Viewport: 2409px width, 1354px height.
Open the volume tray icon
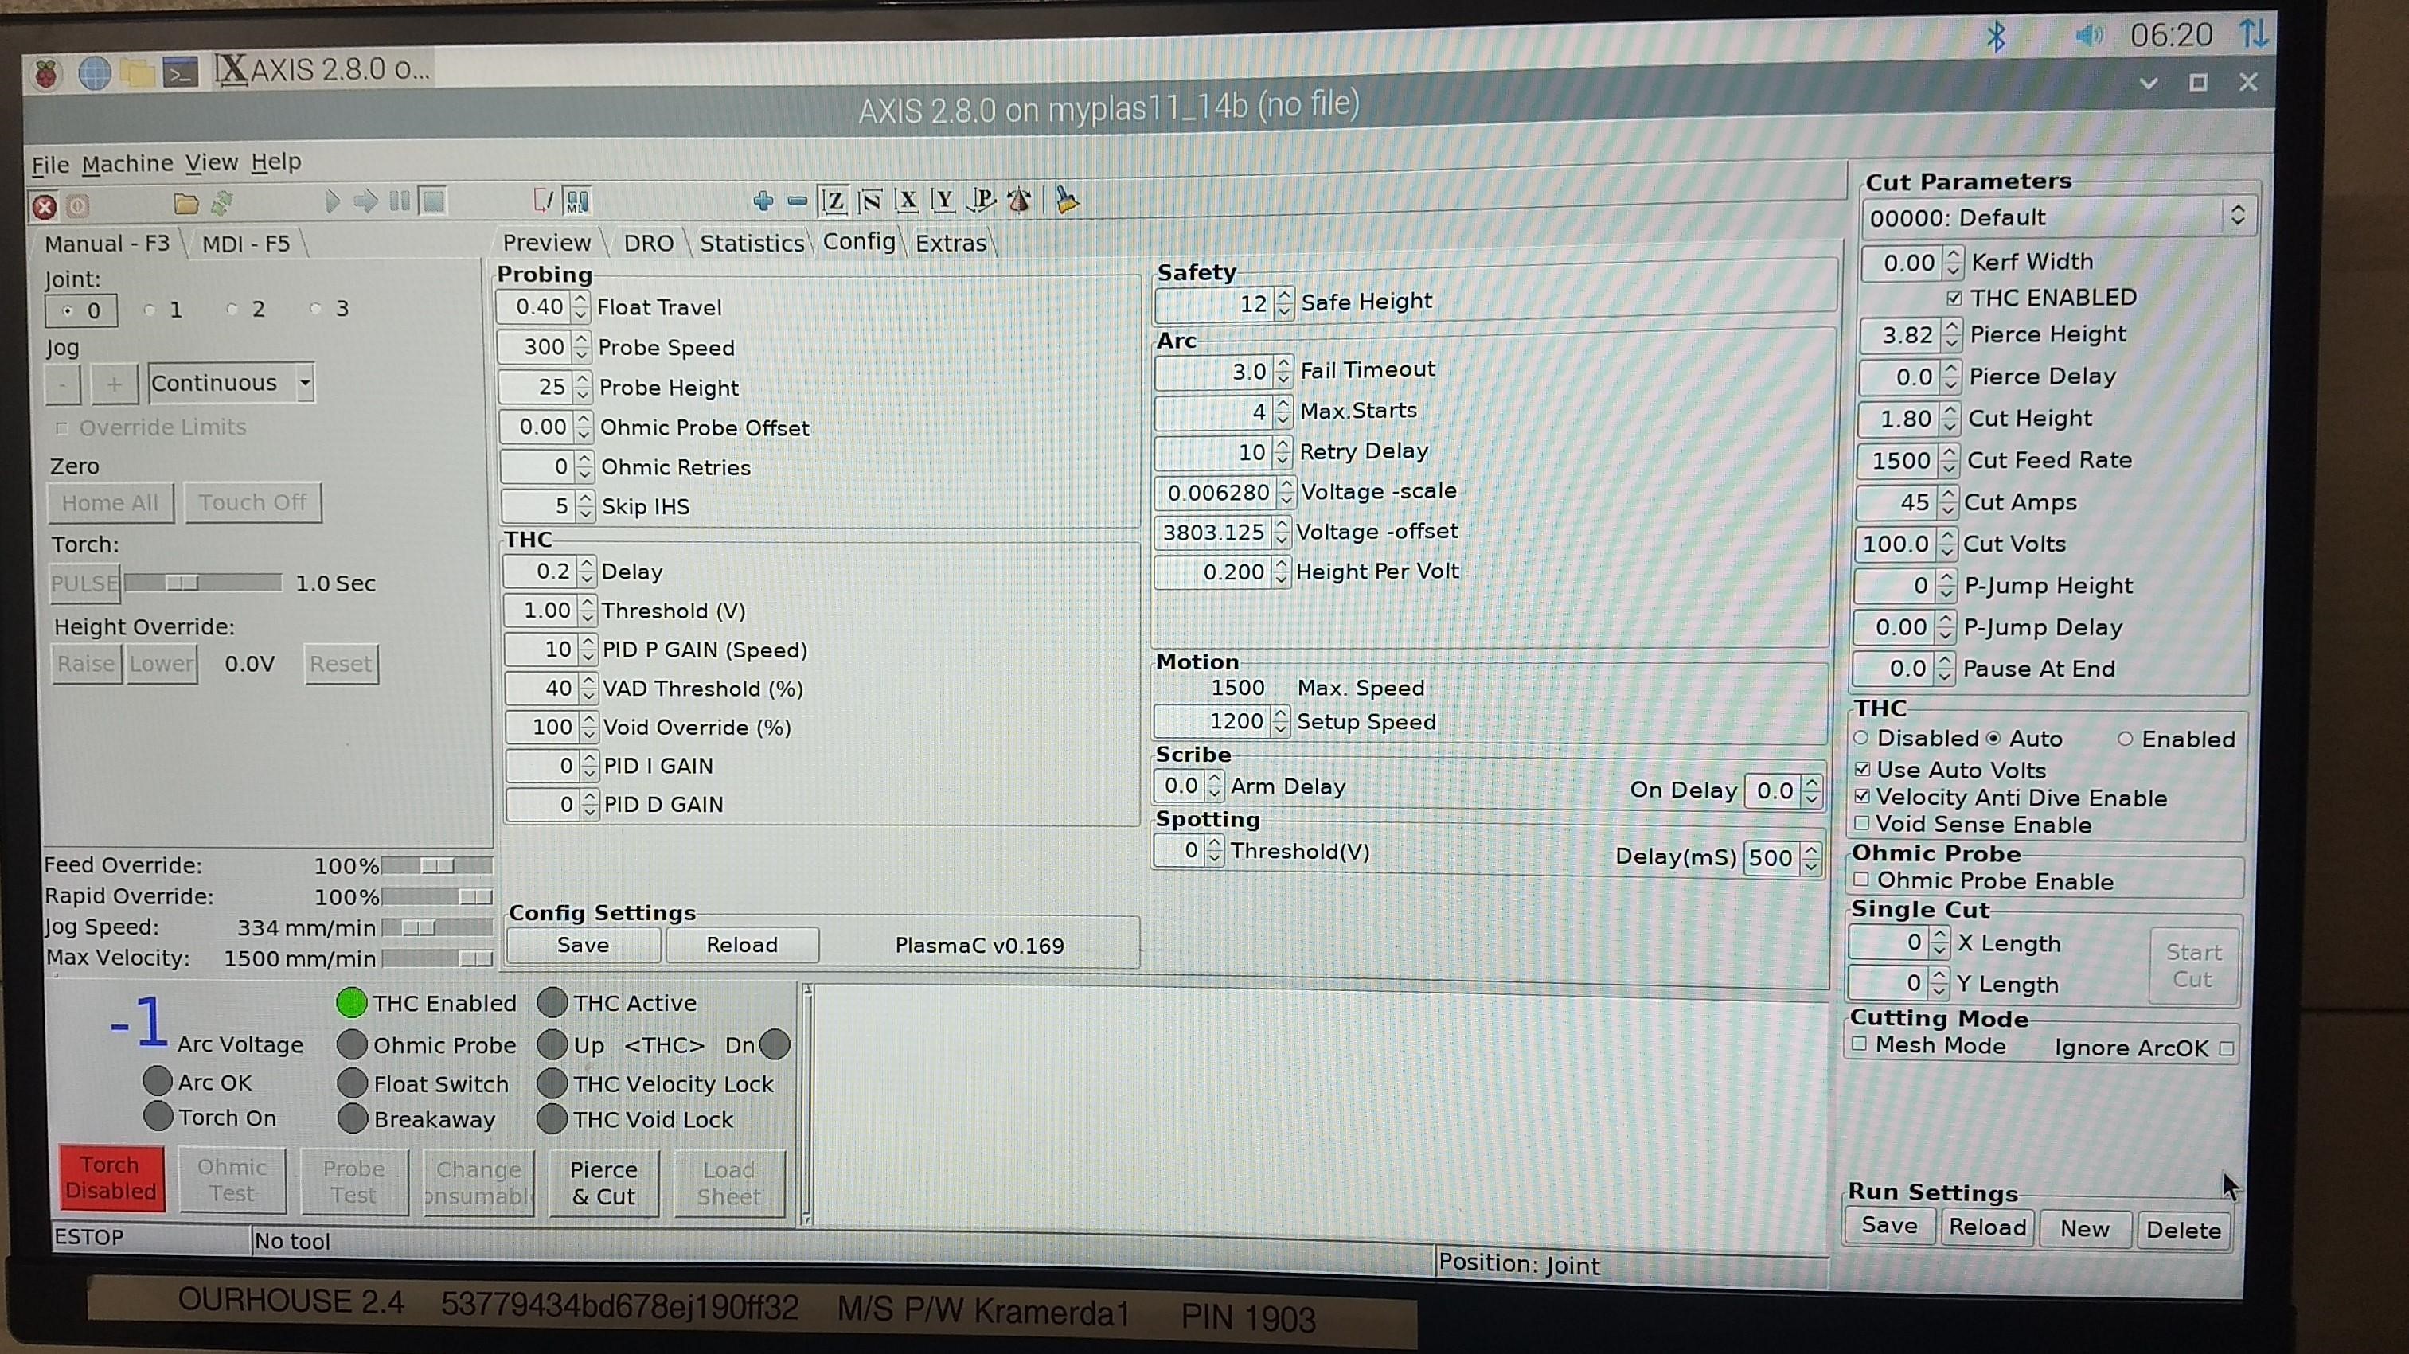(x=2088, y=37)
